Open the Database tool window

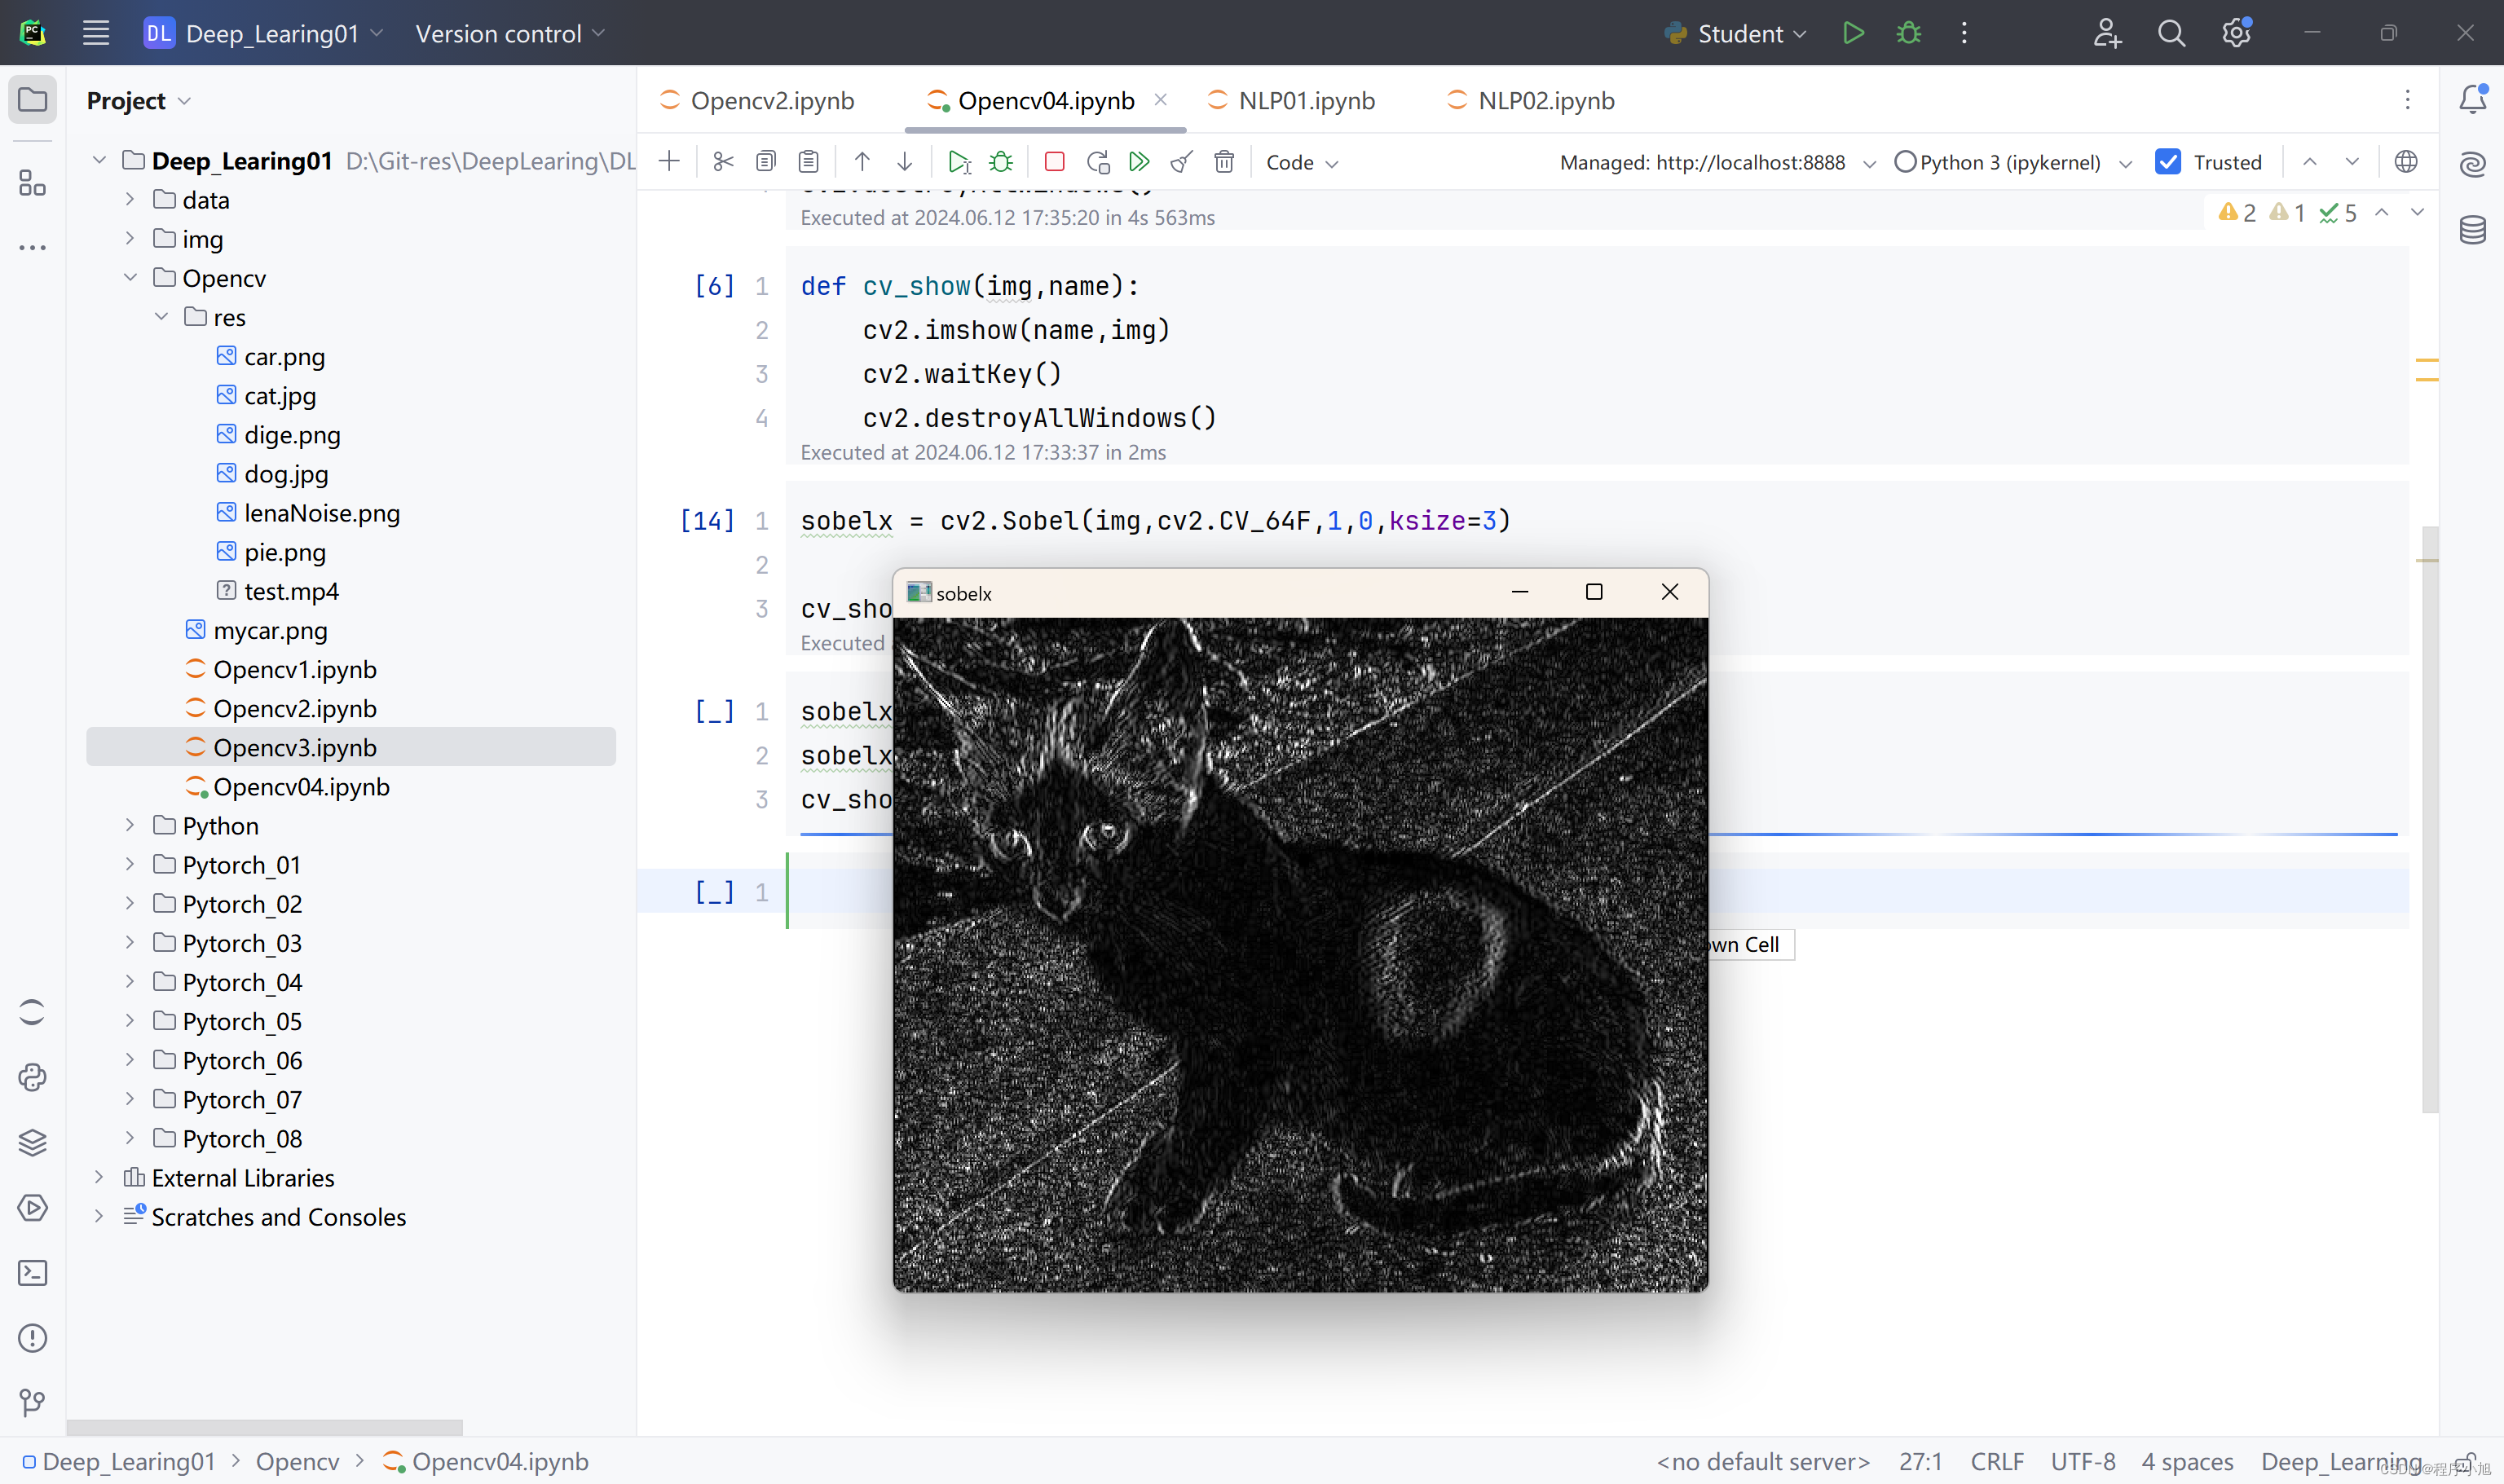(x=2473, y=229)
